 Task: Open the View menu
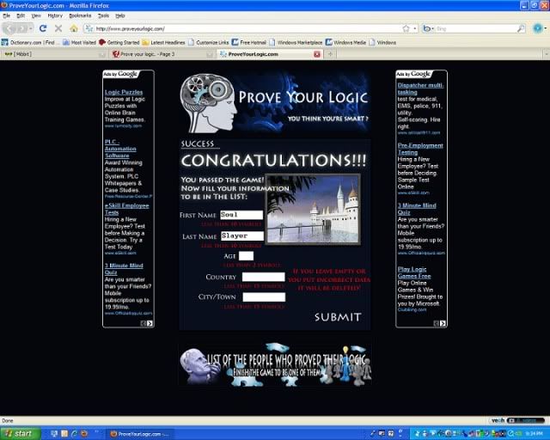tap(36, 15)
